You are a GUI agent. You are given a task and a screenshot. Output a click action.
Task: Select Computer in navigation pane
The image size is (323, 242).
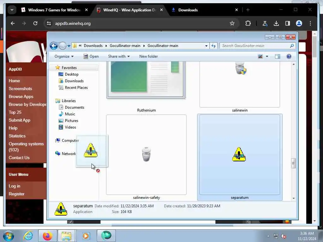70,140
